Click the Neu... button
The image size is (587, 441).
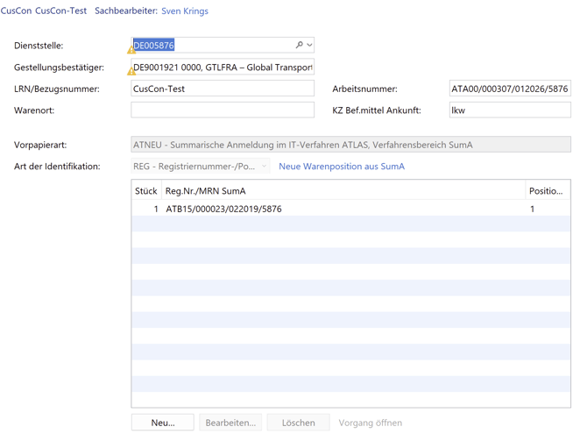point(163,423)
